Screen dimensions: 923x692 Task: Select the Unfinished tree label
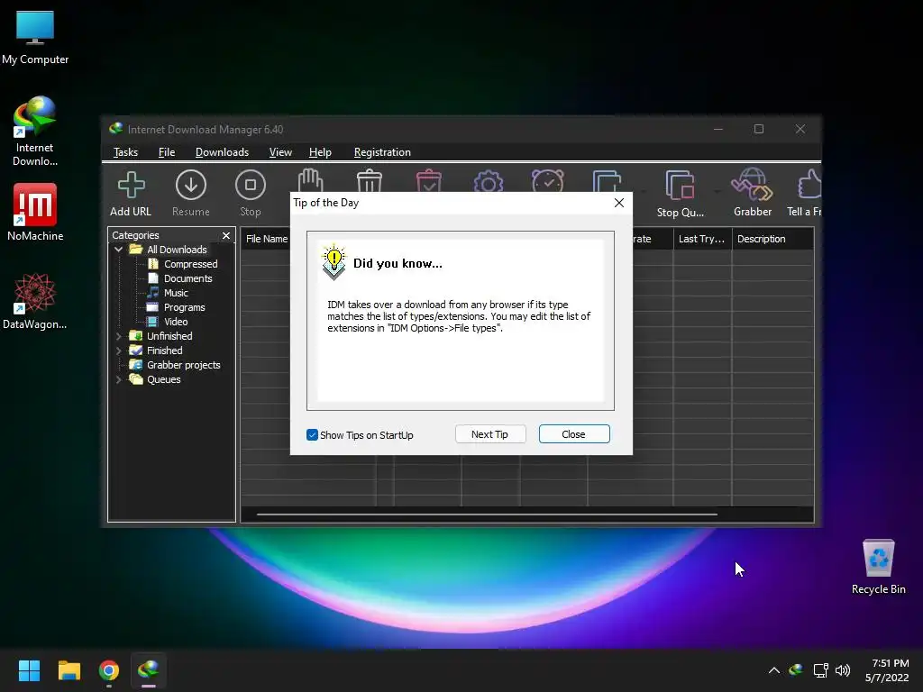coord(169,336)
